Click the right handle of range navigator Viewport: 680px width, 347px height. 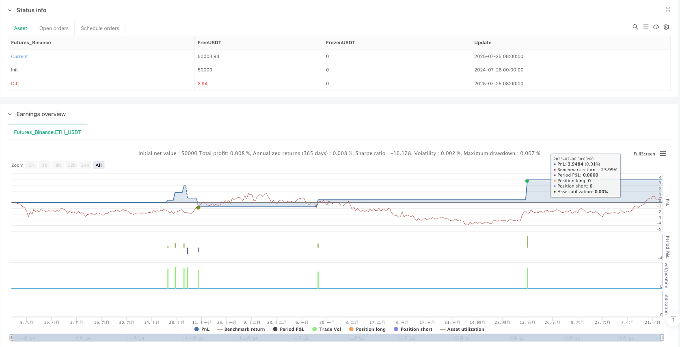tap(662, 338)
